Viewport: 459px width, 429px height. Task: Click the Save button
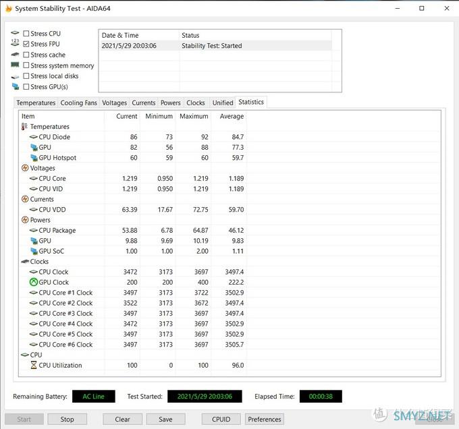coord(165,420)
